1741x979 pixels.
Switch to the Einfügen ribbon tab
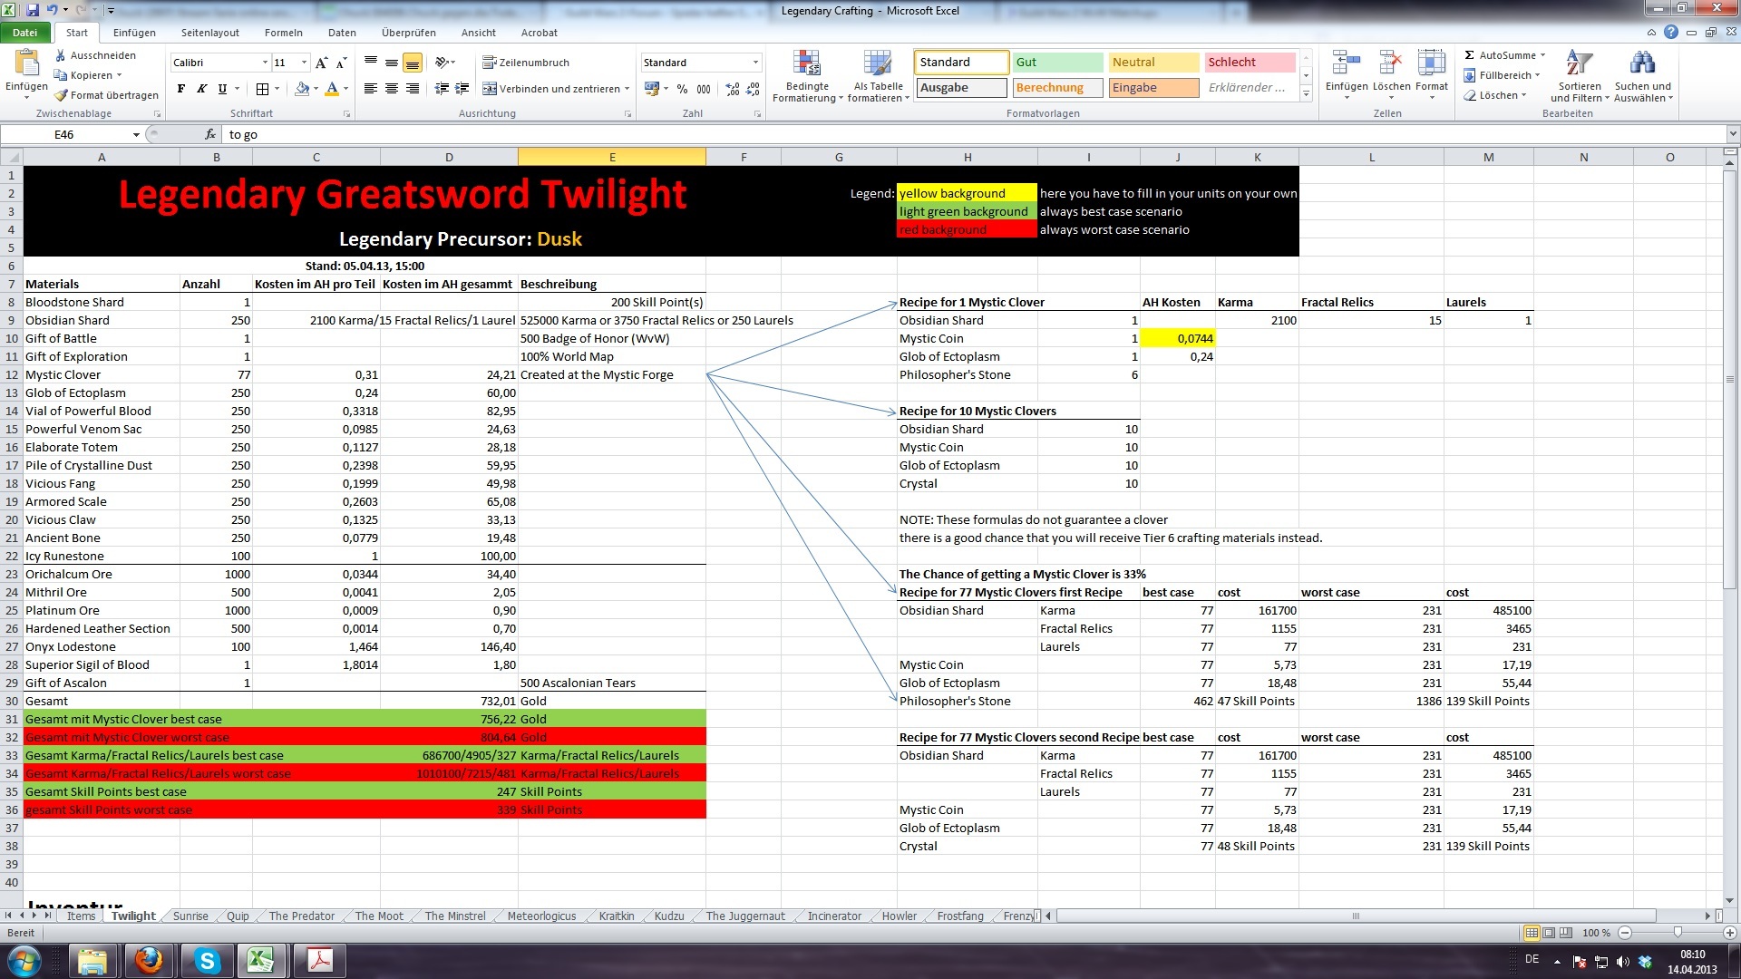point(134,33)
